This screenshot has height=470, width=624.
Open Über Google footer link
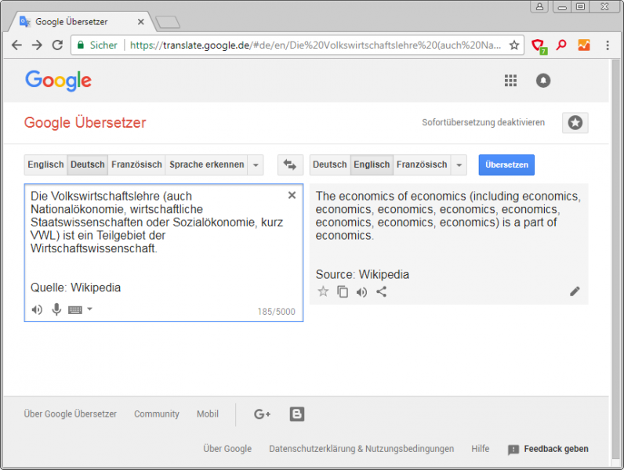click(x=227, y=449)
